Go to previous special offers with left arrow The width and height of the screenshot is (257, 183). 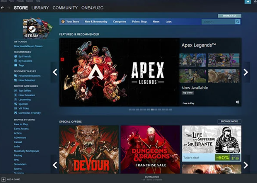[x=55, y=165]
